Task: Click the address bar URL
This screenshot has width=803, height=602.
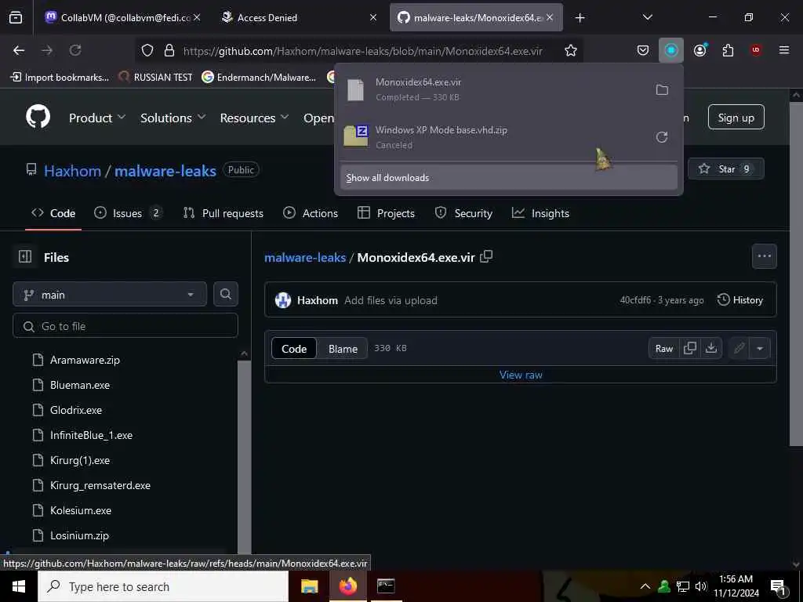Action: point(362,51)
